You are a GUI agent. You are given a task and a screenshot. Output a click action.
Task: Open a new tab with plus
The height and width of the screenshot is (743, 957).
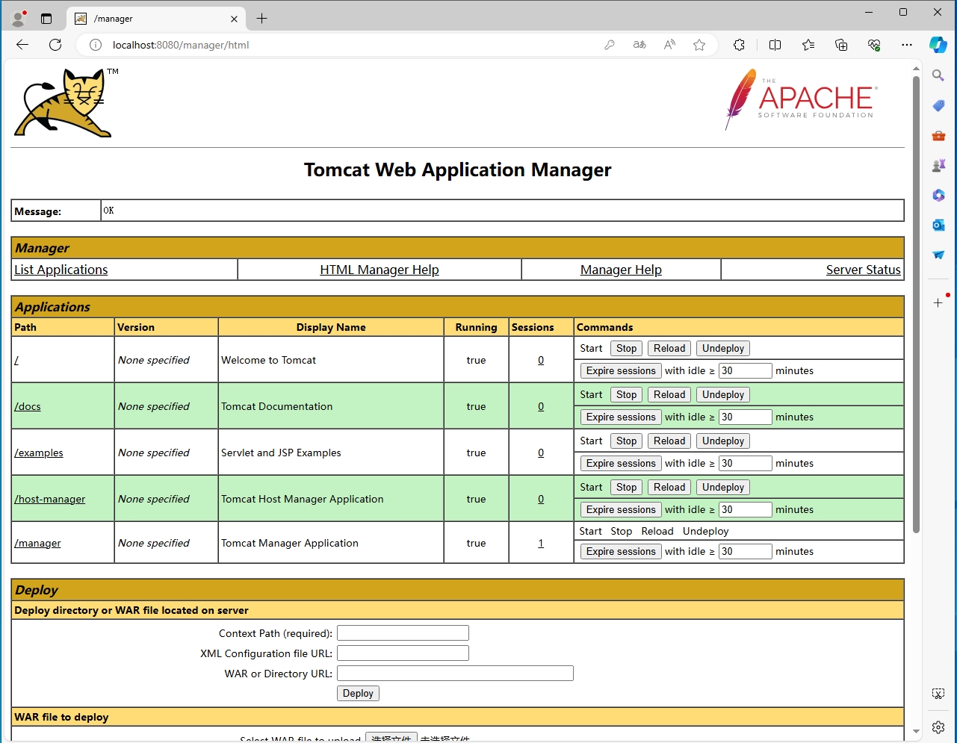point(261,19)
